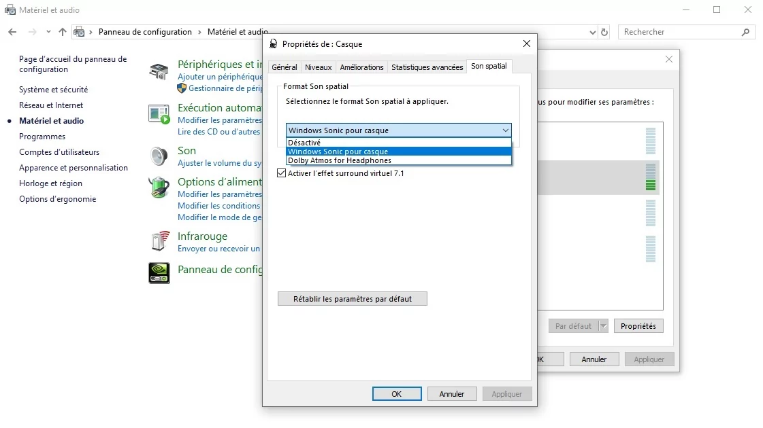This screenshot has height=428, width=763.
Task: Choose Dolby Atmos for Headphones option
Action: [x=399, y=160]
